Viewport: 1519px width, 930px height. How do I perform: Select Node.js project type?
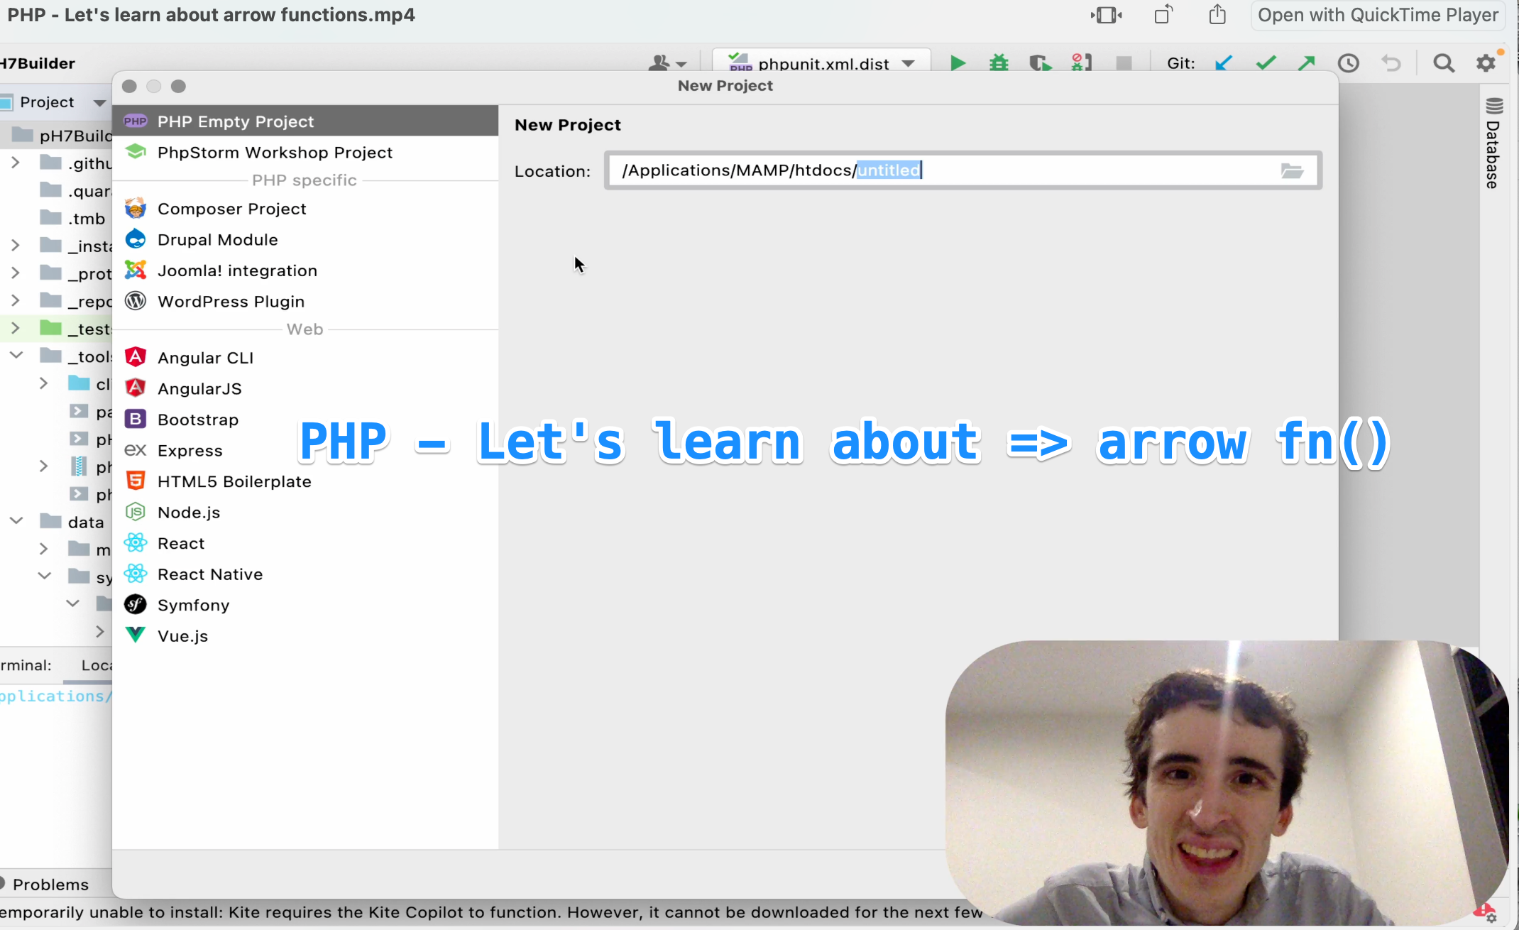[x=305, y=513]
